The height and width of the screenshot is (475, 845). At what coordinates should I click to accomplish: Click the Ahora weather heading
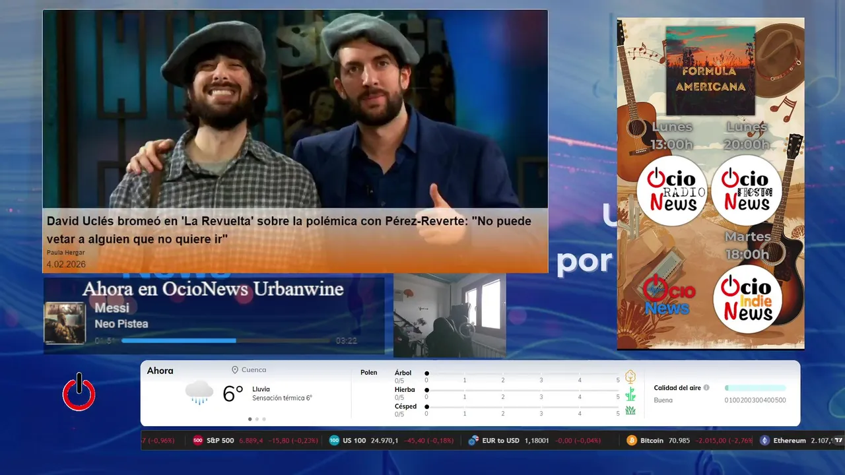tap(160, 371)
